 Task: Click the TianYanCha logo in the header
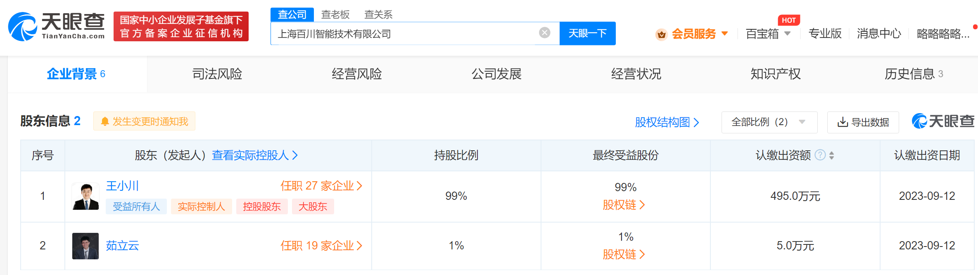coord(57,26)
